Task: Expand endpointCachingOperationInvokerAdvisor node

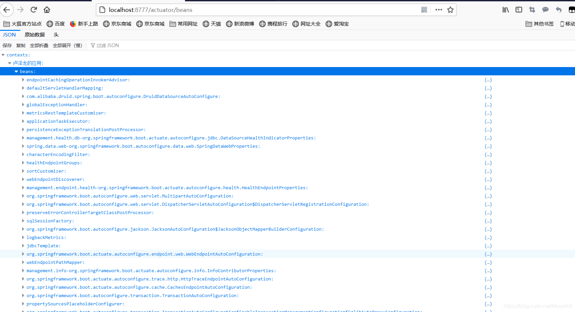Action: point(23,80)
